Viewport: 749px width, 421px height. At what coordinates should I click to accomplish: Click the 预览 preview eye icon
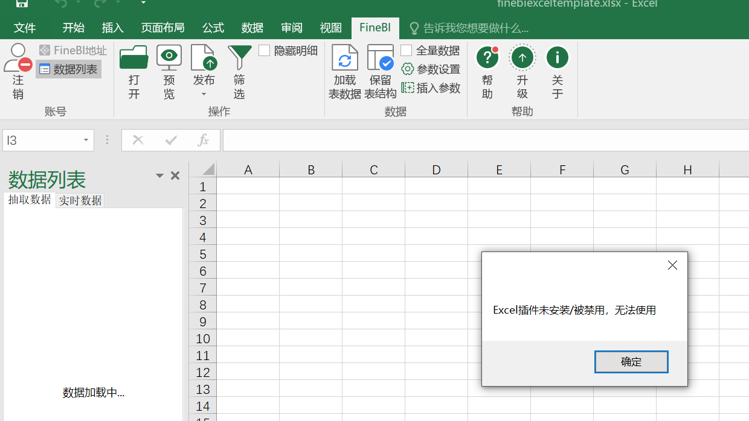point(169,58)
